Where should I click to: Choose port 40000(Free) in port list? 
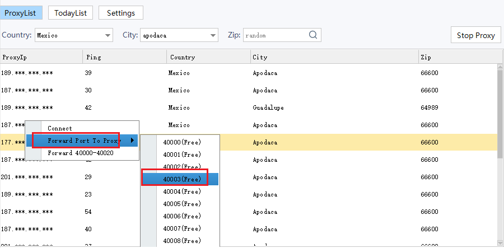click(181, 142)
